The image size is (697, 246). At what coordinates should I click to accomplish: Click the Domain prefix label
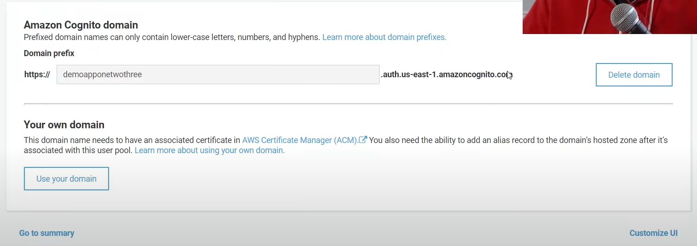(49, 53)
